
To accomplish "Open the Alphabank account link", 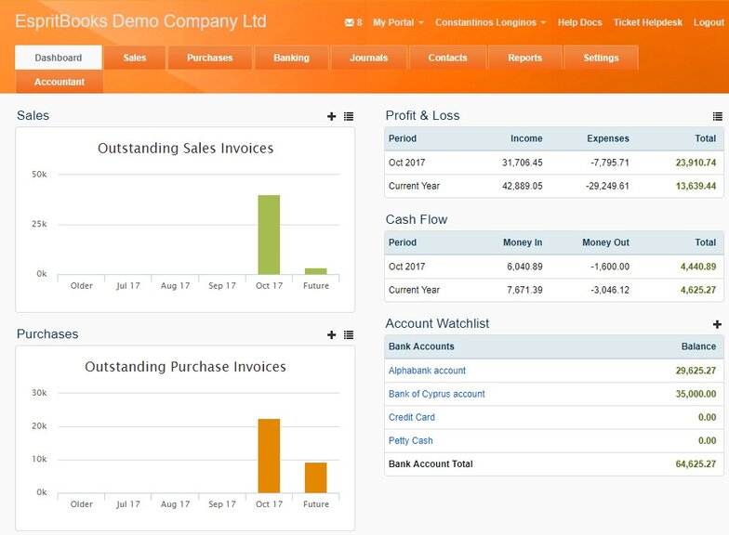I will click(427, 371).
